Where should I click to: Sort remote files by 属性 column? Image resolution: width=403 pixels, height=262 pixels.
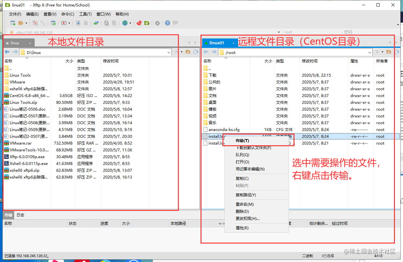click(361, 61)
